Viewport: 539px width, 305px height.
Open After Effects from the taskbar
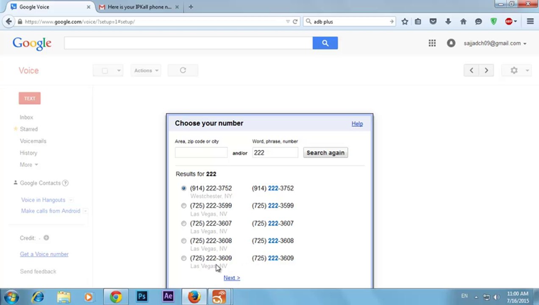tap(168, 297)
